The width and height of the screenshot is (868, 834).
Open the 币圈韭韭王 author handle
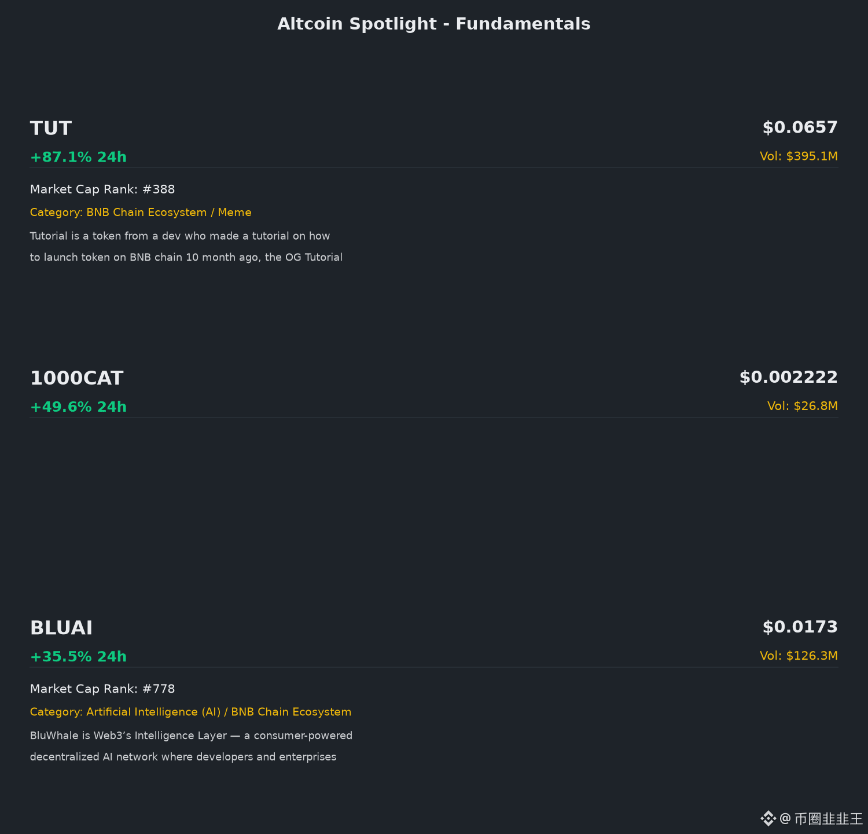coord(822,819)
